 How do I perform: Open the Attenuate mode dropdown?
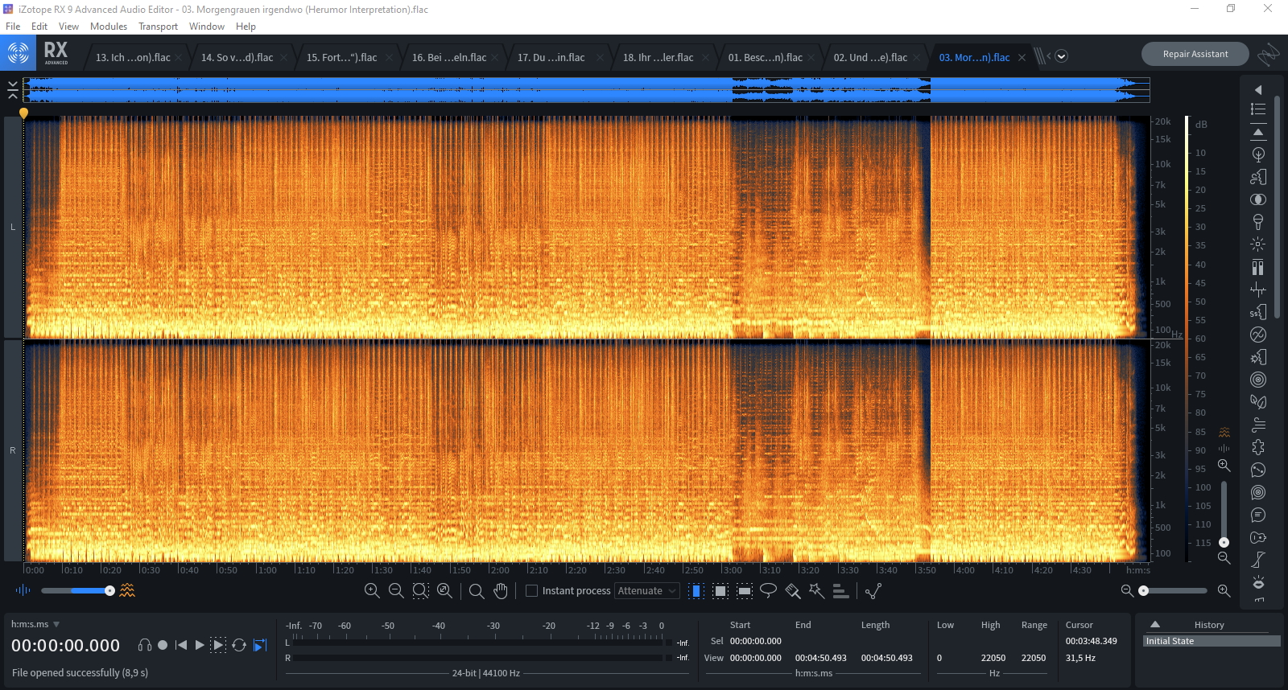[x=647, y=591]
